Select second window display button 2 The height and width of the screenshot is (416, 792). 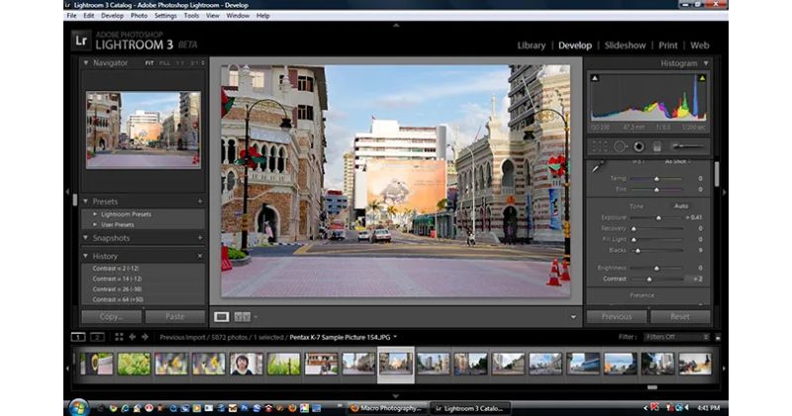pyautogui.click(x=97, y=337)
